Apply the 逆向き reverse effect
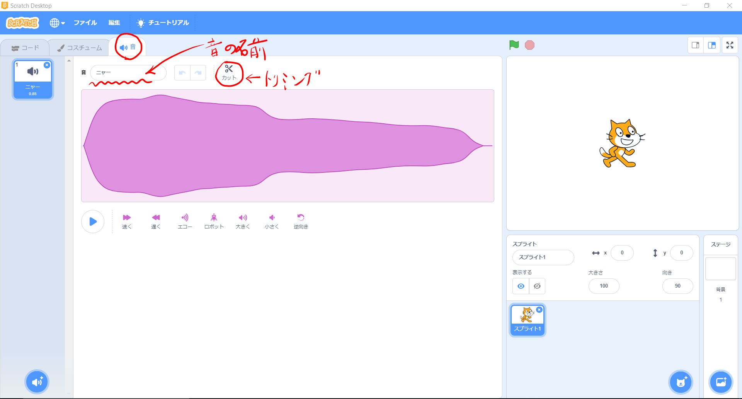Viewport: 742px width, 399px height. click(x=301, y=222)
